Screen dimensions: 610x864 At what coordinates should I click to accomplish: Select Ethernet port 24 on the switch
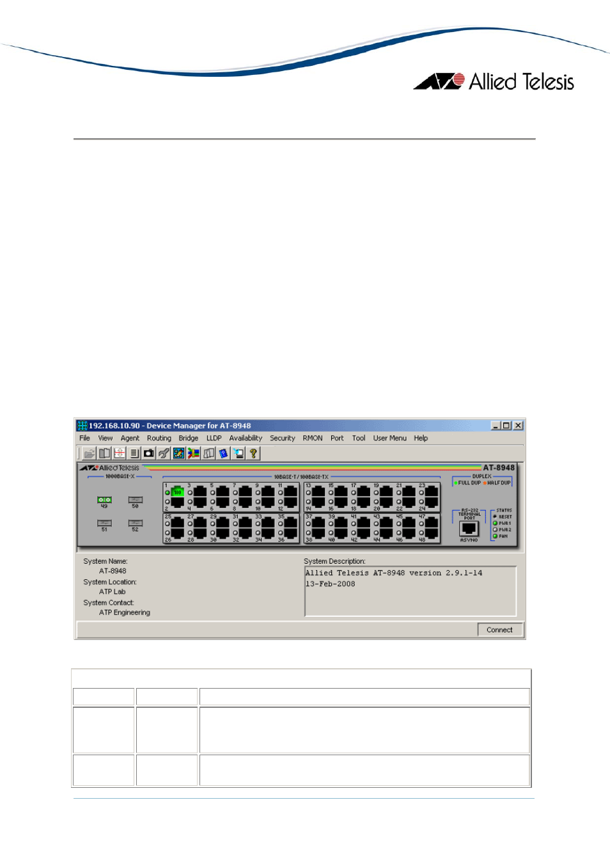coord(432,502)
